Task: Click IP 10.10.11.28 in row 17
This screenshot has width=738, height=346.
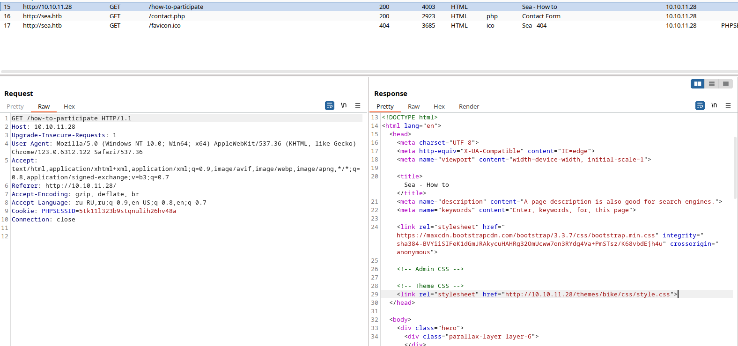Action: 681,25
